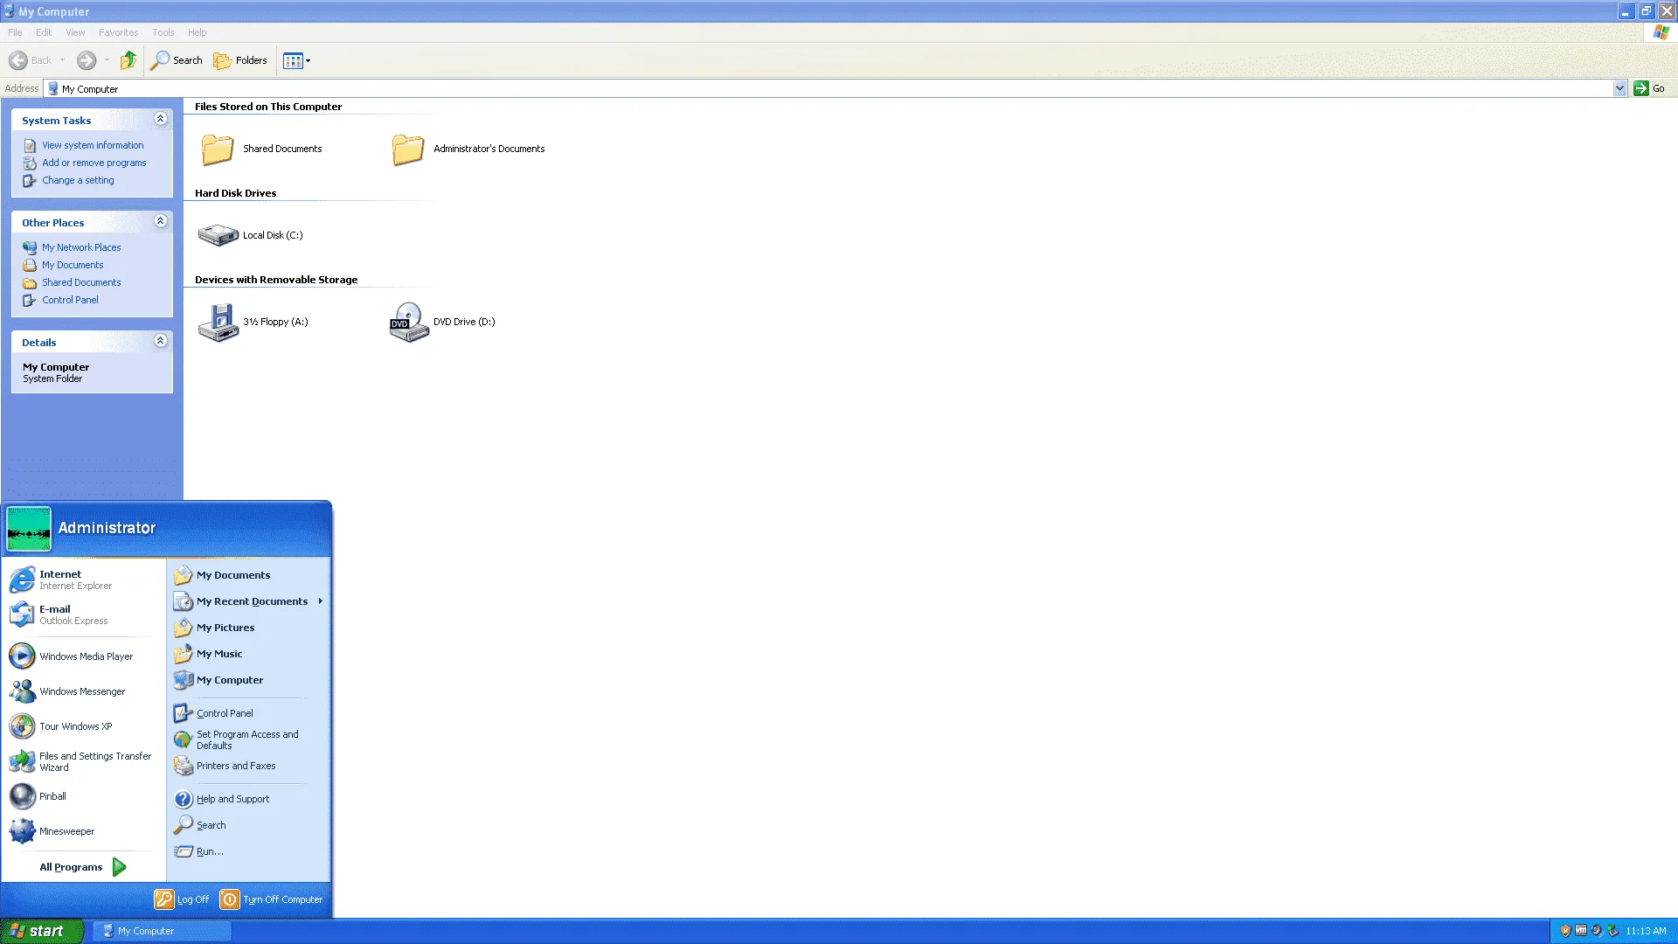The width and height of the screenshot is (1678, 944).
Task: Launch Windows Messenger
Action: (x=84, y=691)
